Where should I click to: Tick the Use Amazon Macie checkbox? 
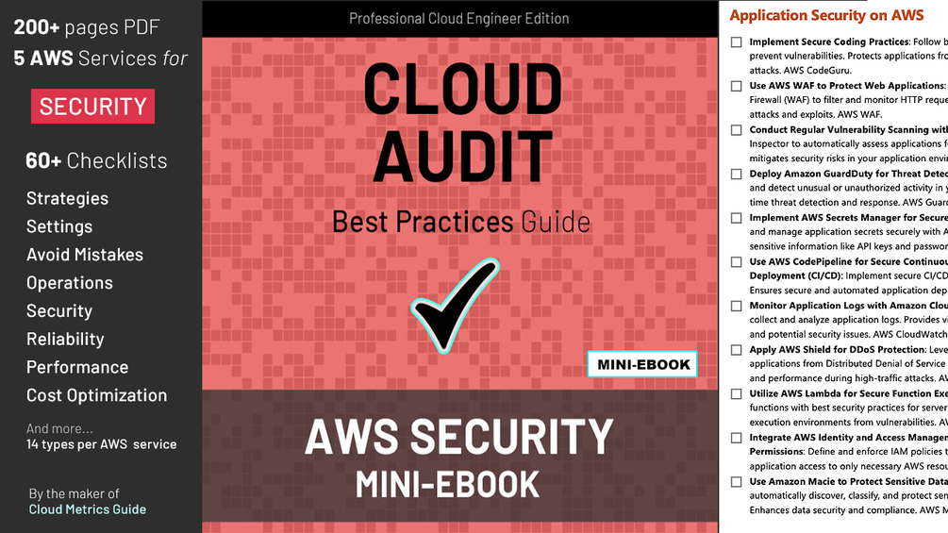(x=737, y=482)
